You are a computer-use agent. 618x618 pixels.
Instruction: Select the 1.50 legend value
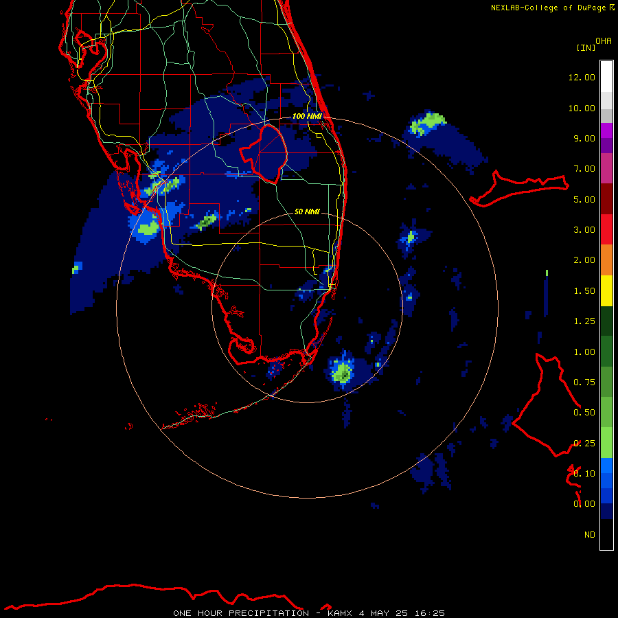click(584, 291)
